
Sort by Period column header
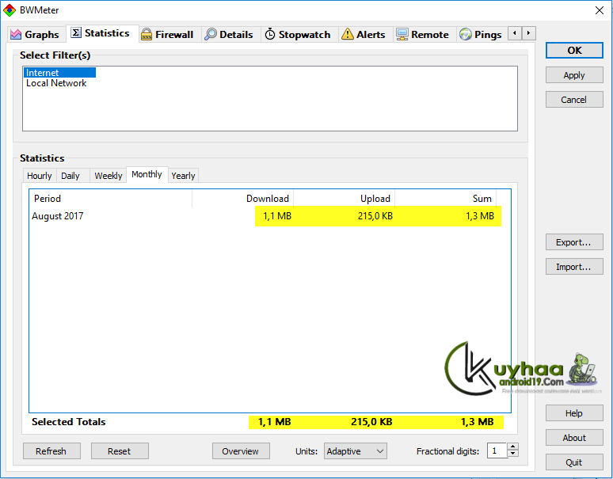point(111,199)
